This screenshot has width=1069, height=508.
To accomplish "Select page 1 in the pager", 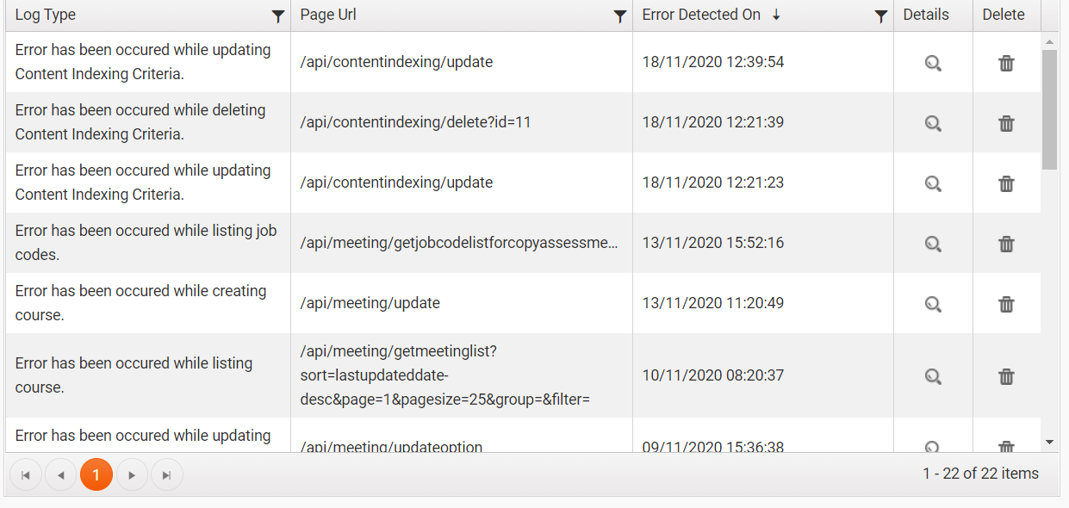I will click(x=96, y=474).
